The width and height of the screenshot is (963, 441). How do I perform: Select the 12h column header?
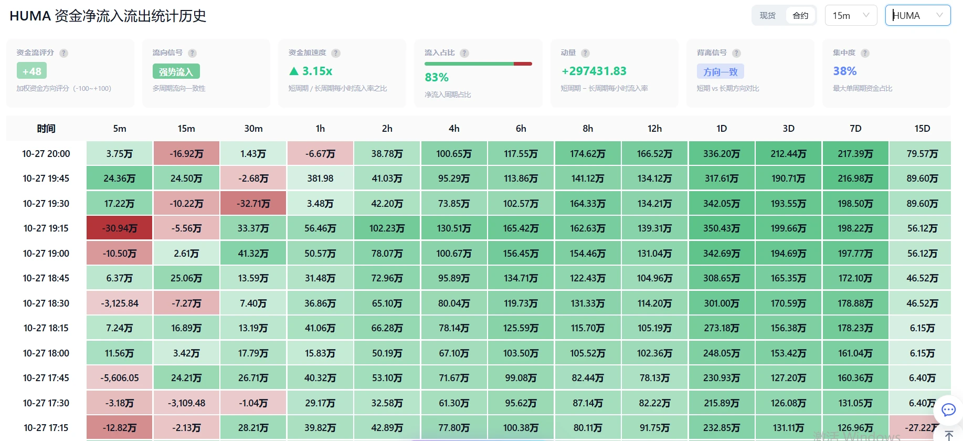tap(654, 129)
